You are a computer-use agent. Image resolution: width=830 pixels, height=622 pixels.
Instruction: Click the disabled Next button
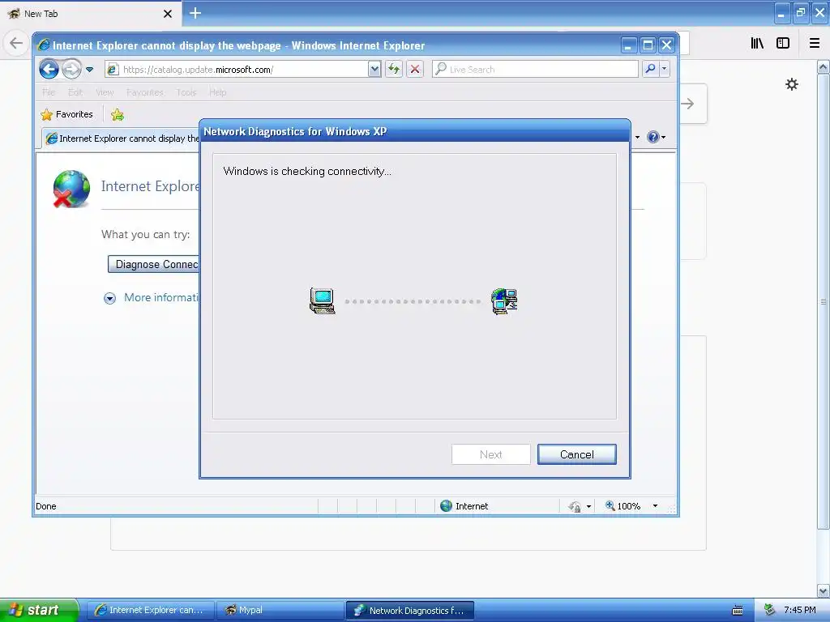point(490,454)
